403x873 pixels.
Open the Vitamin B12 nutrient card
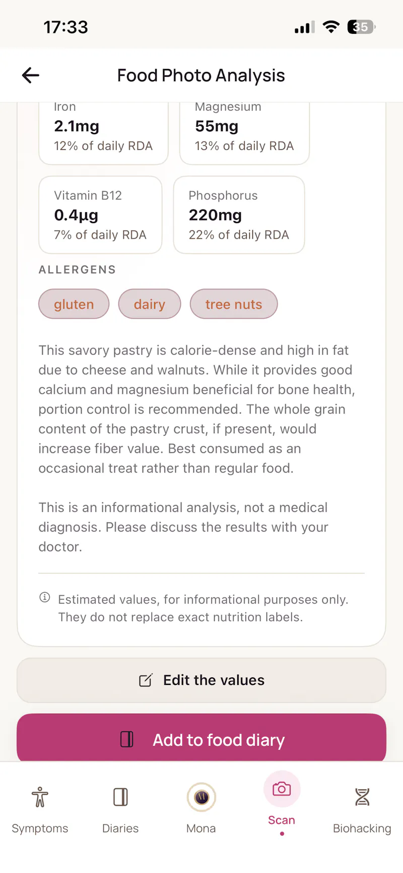point(100,215)
